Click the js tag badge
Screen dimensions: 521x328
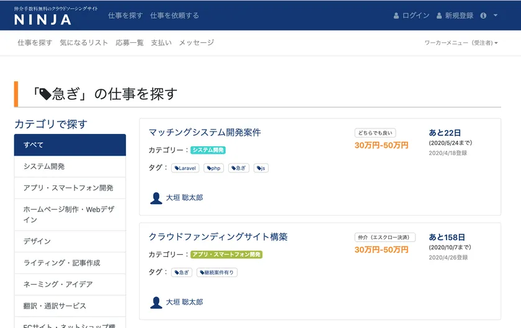(x=261, y=168)
